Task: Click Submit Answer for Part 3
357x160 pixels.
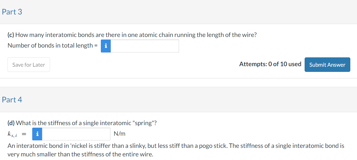Action: tap(327, 64)
